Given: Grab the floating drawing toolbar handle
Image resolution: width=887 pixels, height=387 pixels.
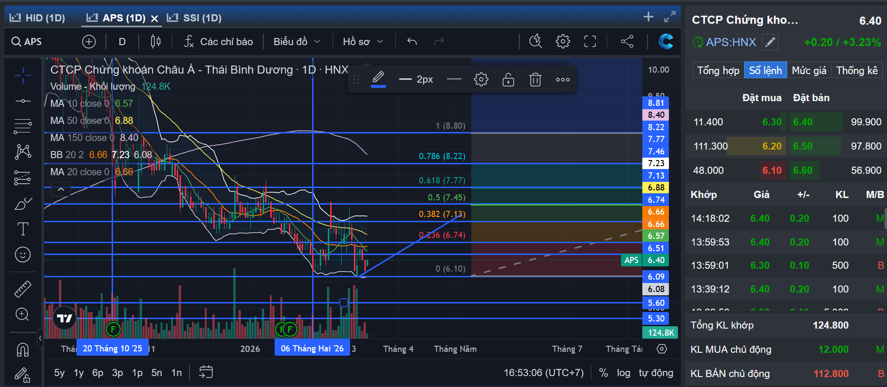Looking at the screenshot, I should pos(356,79).
